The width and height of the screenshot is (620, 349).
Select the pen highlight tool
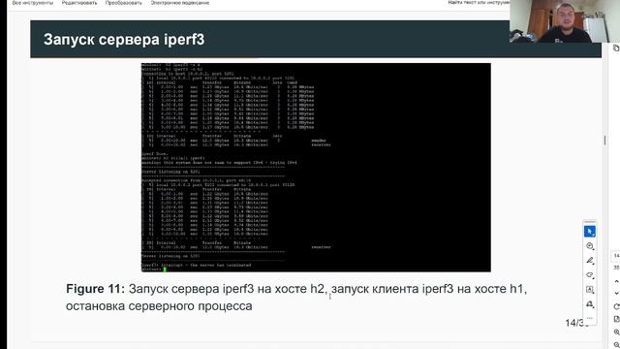tap(590, 261)
